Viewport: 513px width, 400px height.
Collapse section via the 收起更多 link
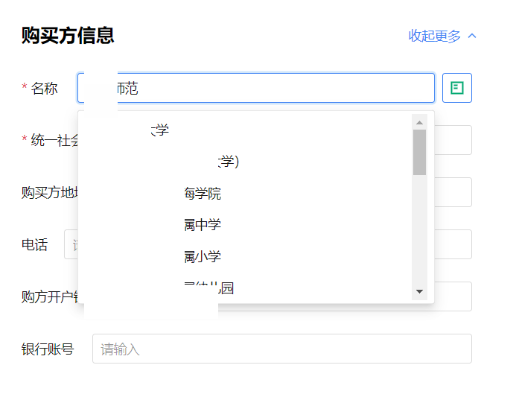[435, 36]
